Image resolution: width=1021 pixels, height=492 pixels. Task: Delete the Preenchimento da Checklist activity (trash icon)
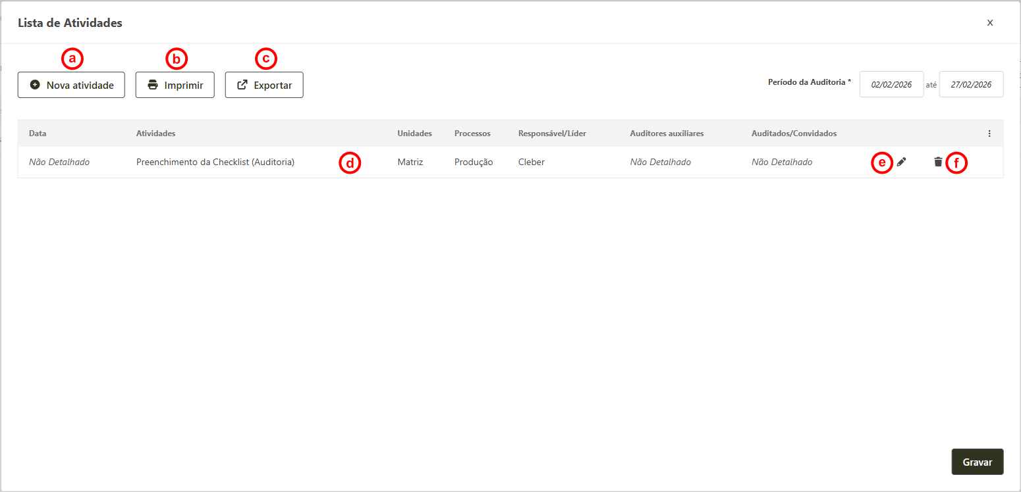click(x=938, y=162)
